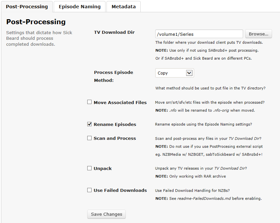Click the "Move Associated Files" label text

pyautogui.click(x=120, y=102)
